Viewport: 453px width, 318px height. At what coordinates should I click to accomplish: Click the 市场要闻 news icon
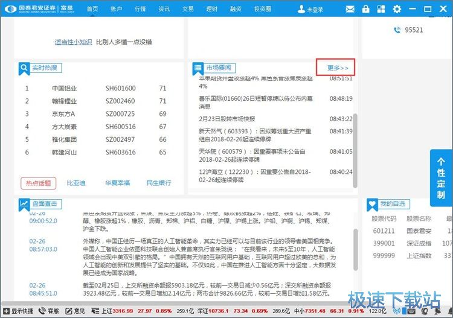pos(198,69)
